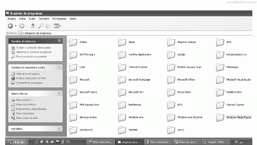Click Compartilhar esta pasta
This screenshot has height=145, width=257.
29,83
